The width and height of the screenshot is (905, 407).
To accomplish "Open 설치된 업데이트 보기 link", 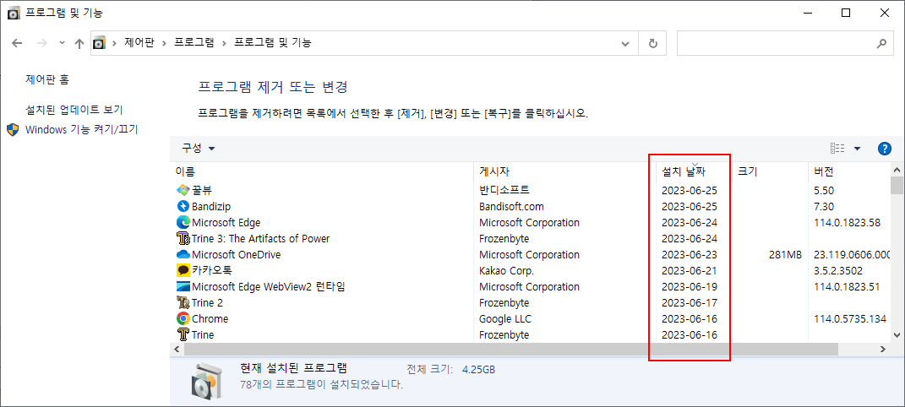I will 74,110.
